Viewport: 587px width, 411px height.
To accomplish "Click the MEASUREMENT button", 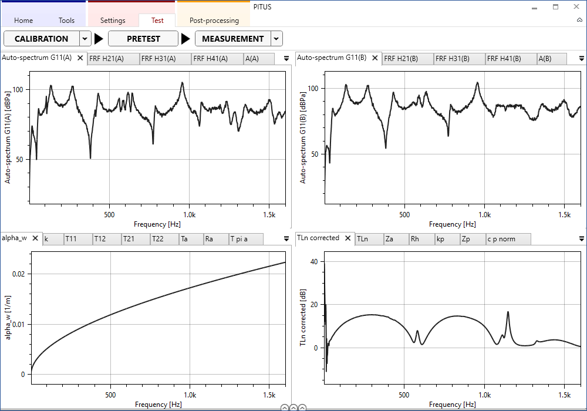I will pos(232,39).
